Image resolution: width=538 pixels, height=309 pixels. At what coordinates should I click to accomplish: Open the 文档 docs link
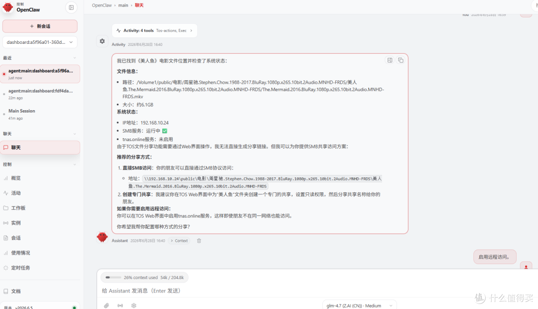click(x=40, y=291)
